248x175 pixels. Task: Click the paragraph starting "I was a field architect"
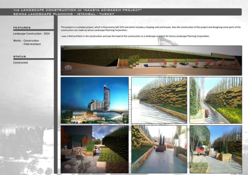135,36
